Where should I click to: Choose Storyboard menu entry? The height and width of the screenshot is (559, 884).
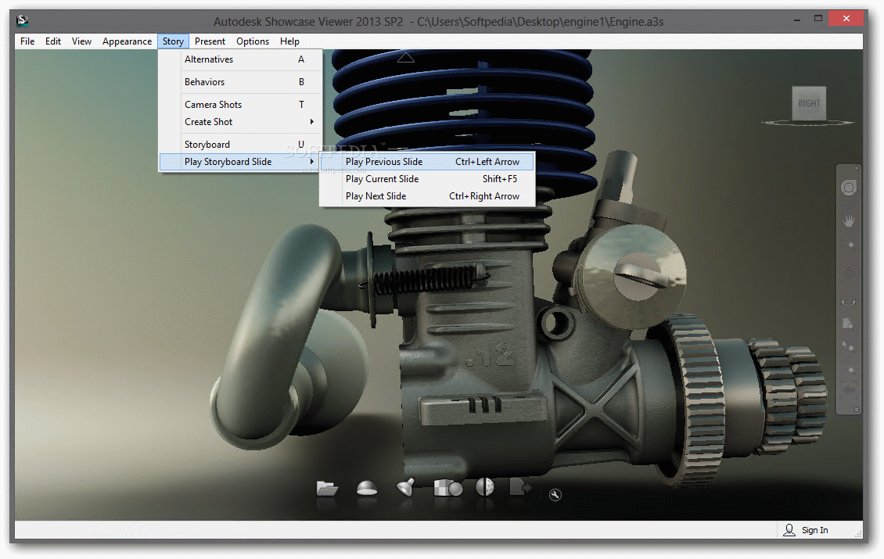241,145
